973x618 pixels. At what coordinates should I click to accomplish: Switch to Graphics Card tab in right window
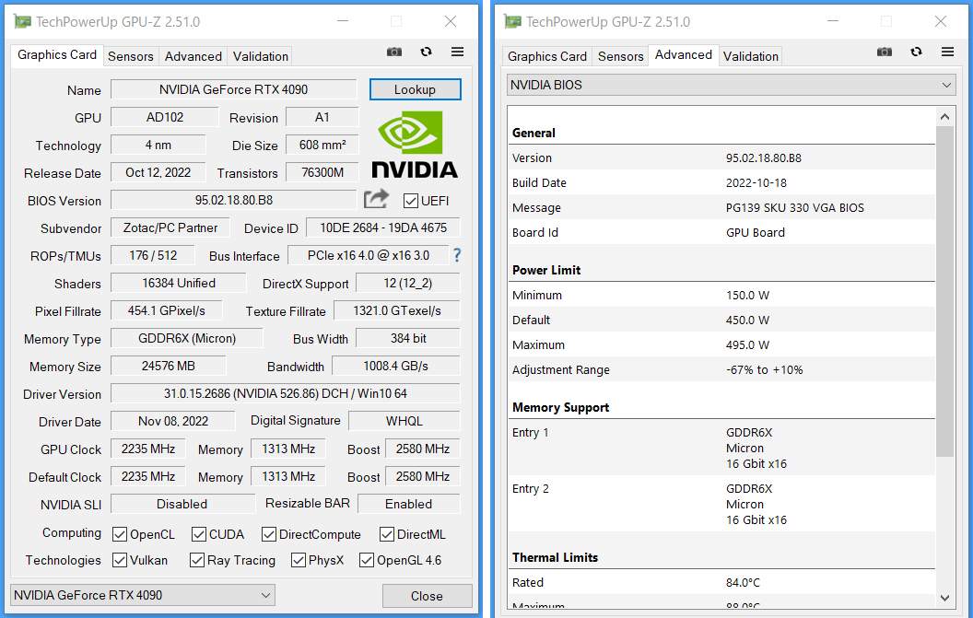coord(547,56)
